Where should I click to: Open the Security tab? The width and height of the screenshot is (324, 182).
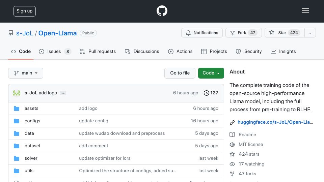(249, 51)
